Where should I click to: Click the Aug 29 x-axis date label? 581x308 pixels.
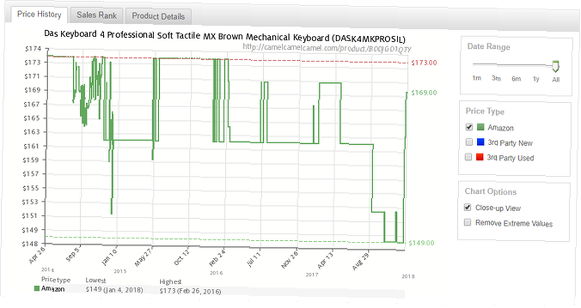click(x=361, y=261)
